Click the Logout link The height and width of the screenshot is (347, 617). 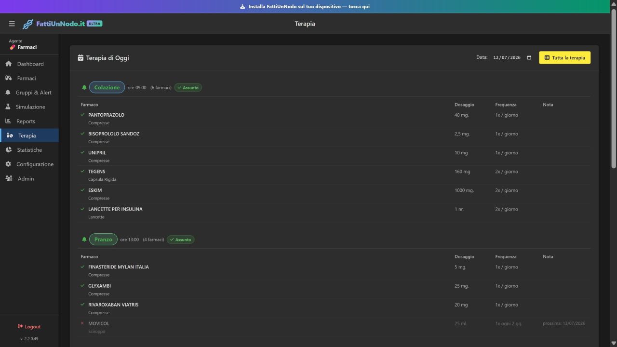pyautogui.click(x=29, y=326)
